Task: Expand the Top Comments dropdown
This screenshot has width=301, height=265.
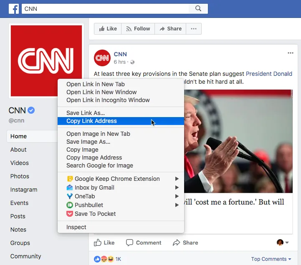Action: (x=271, y=259)
